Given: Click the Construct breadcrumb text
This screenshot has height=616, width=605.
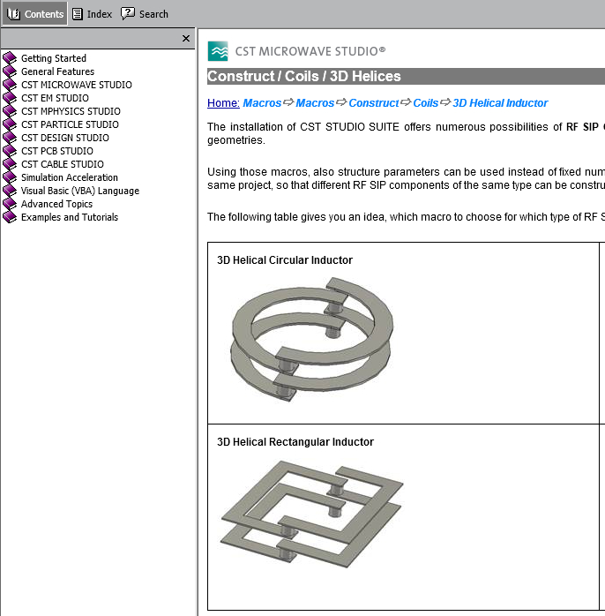Looking at the screenshot, I should point(374,103).
